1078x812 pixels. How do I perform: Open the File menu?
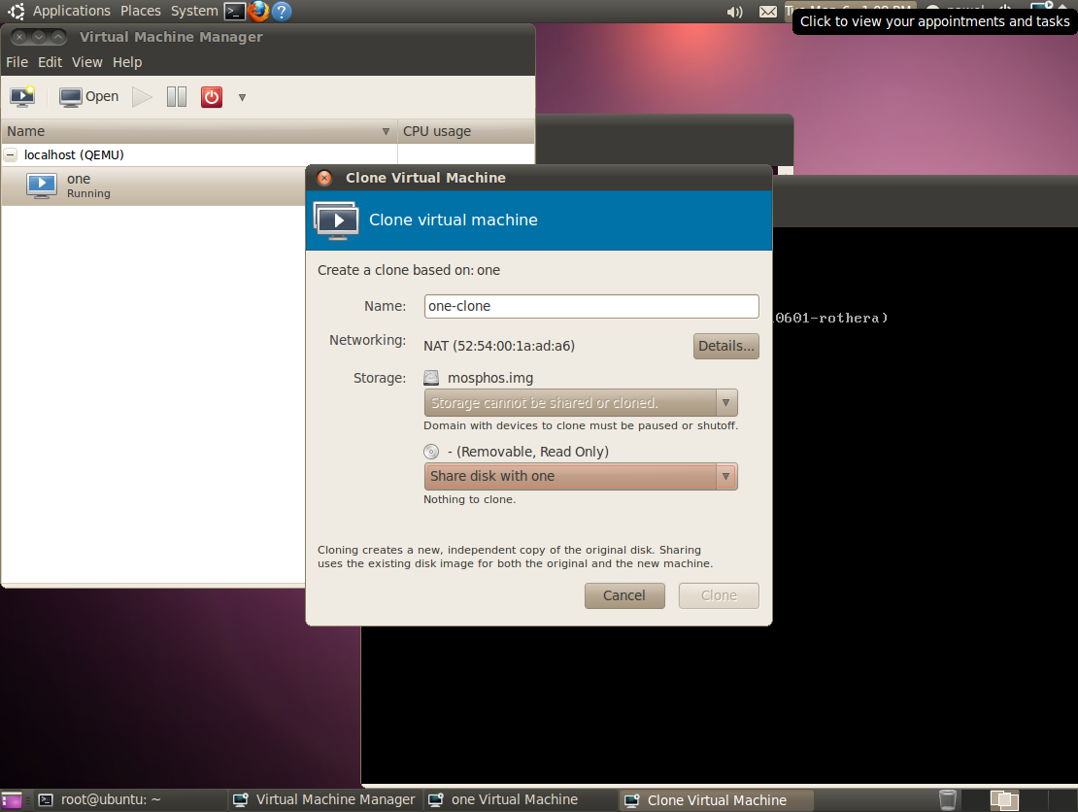(x=17, y=62)
